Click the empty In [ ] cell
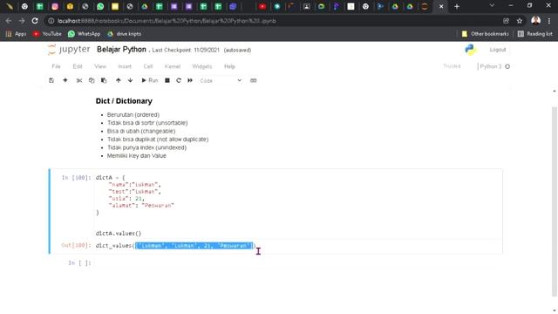This screenshot has height=314, width=558. pyautogui.click(x=298, y=263)
